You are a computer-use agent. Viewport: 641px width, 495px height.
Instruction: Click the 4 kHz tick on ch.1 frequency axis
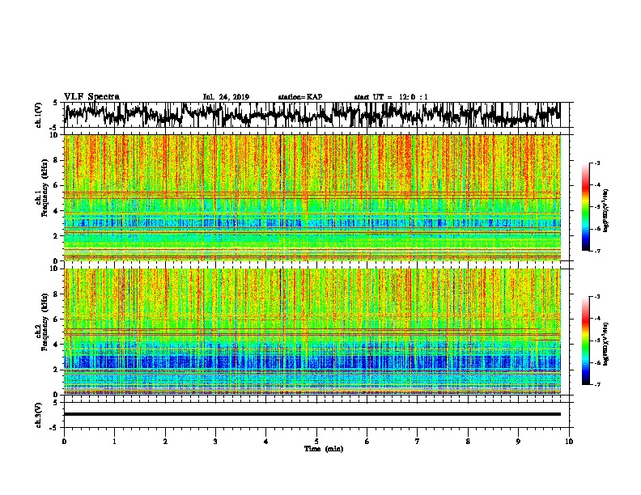click(56, 211)
